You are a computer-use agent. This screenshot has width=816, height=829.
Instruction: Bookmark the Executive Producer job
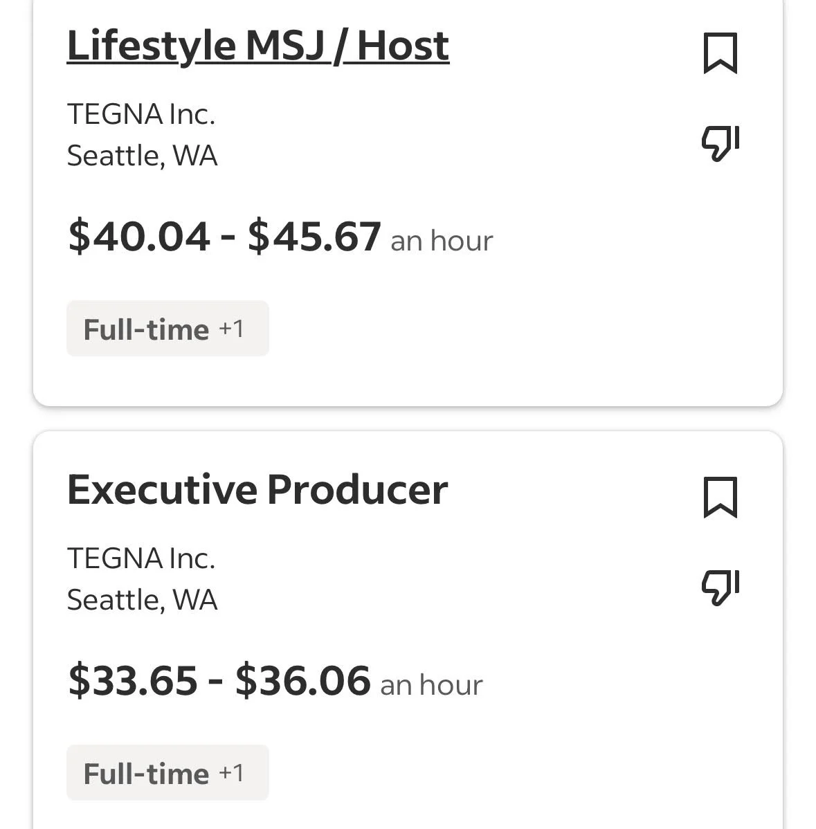pos(720,497)
